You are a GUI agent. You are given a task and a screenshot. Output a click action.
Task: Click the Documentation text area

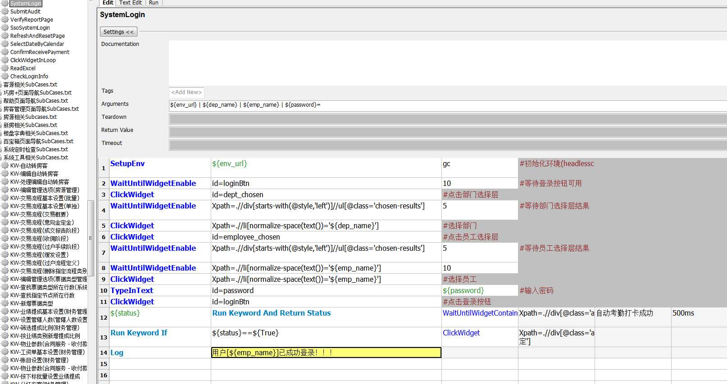click(x=448, y=63)
